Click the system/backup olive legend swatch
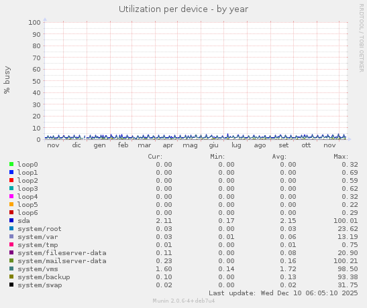The width and height of the screenshot is (367, 308). click(11, 277)
